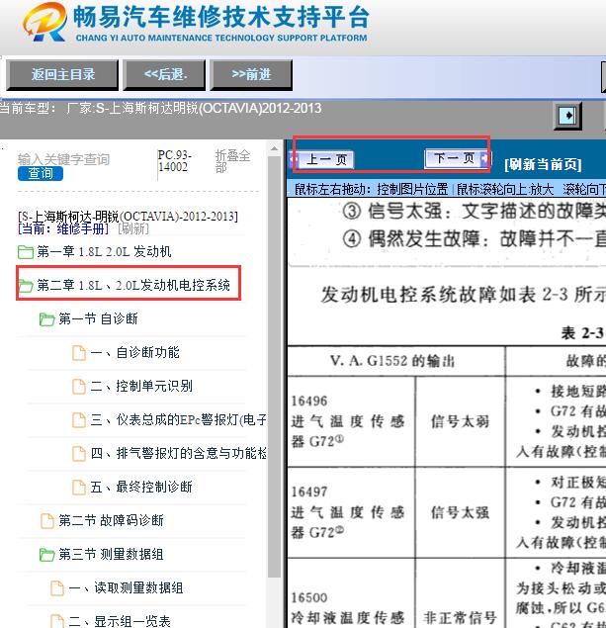
Task: Open 一、自诊断功能 page
Action: click(134, 352)
